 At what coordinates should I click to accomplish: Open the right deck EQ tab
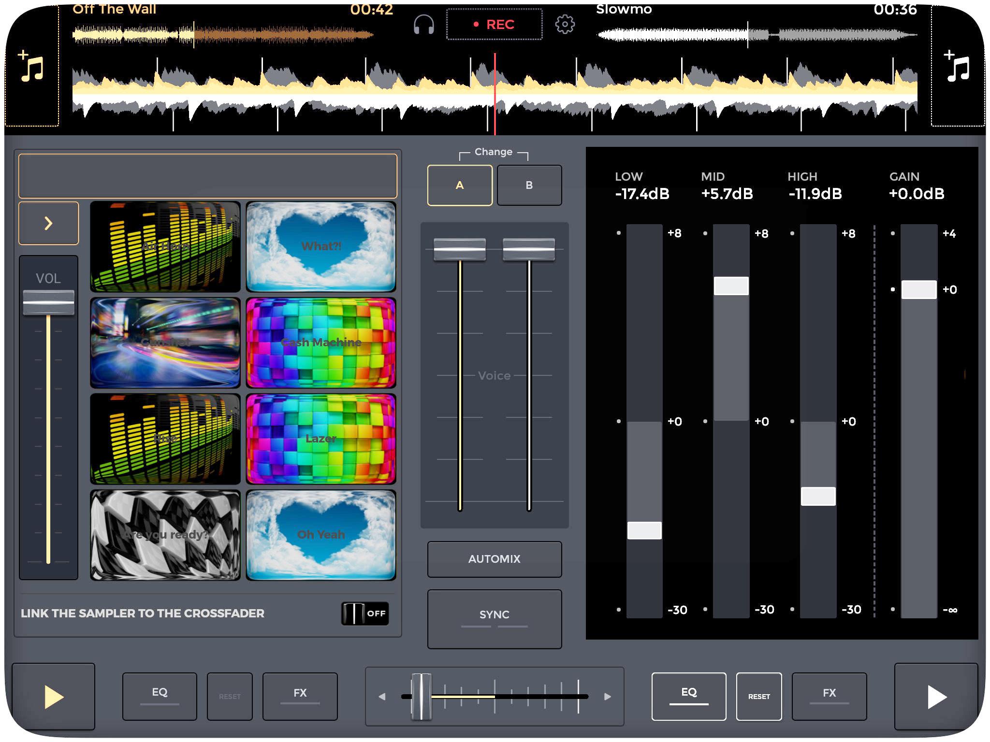[689, 696]
